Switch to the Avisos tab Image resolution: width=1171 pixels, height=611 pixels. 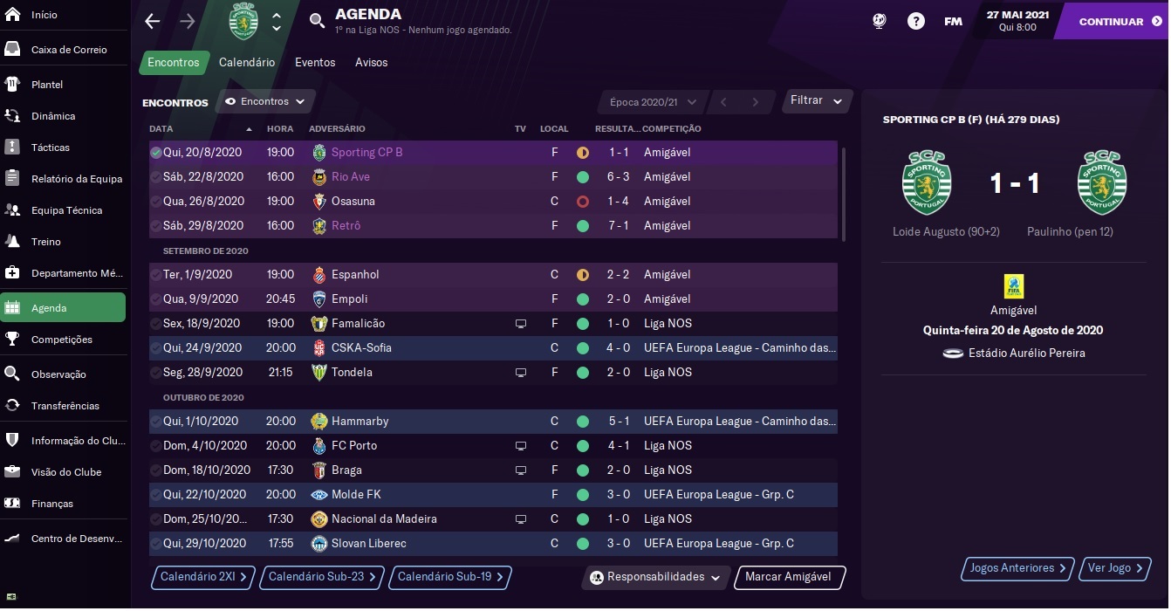[371, 62]
